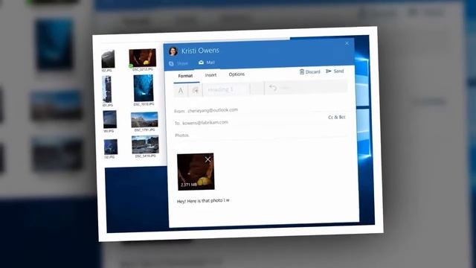Click the DSC_1791.JPG file name

pyautogui.click(x=144, y=130)
